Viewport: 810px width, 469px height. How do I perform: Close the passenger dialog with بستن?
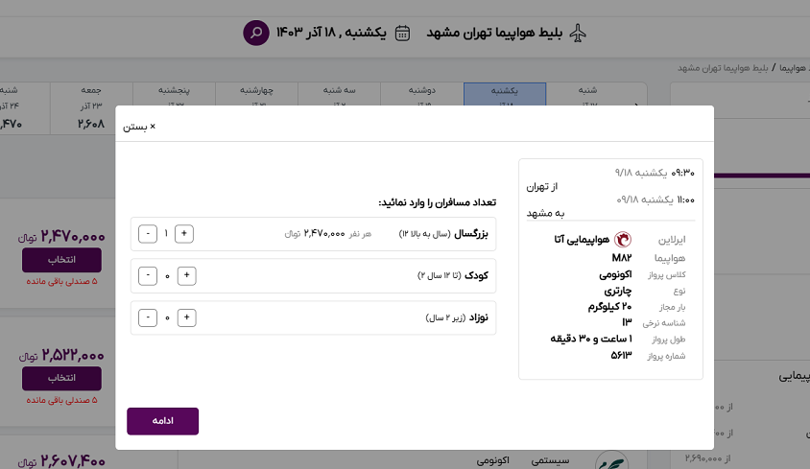click(139, 127)
